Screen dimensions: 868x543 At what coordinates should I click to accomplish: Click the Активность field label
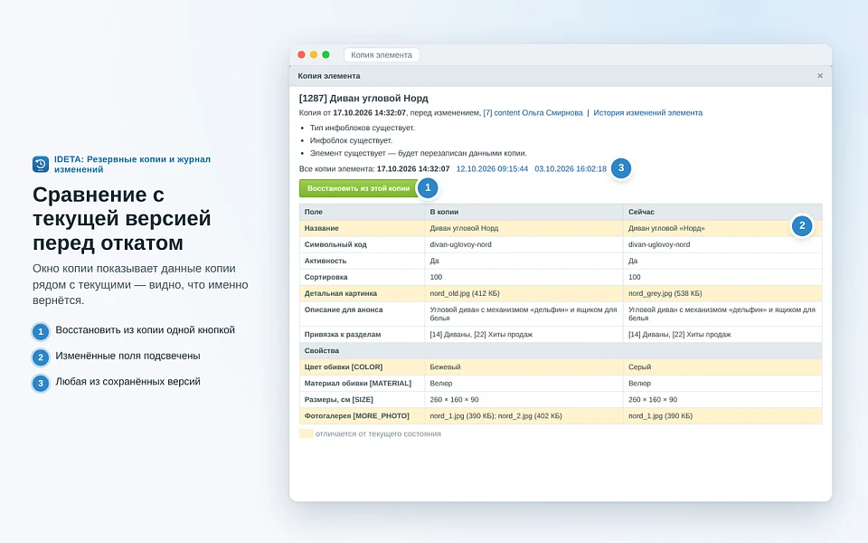pyautogui.click(x=325, y=261)
